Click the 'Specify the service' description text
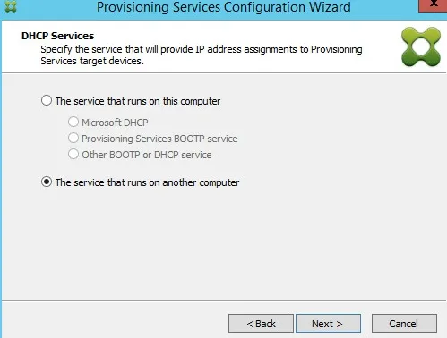 pyautogui.click(x=202, y=55)
